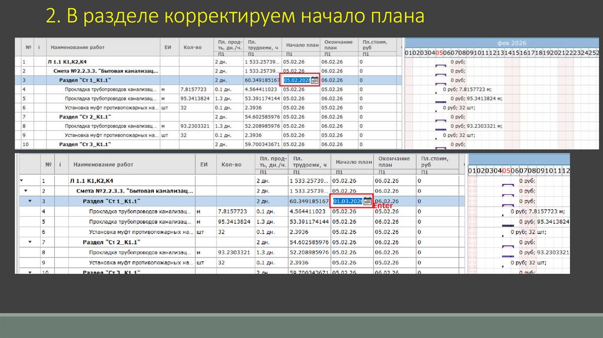
Task: Click Gantt task bar of row 5, upper chart
Action: click(440, 102)
